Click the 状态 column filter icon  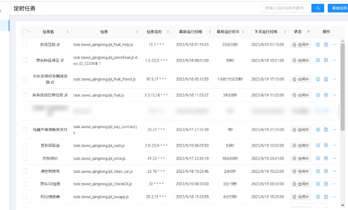coord(309,32)
